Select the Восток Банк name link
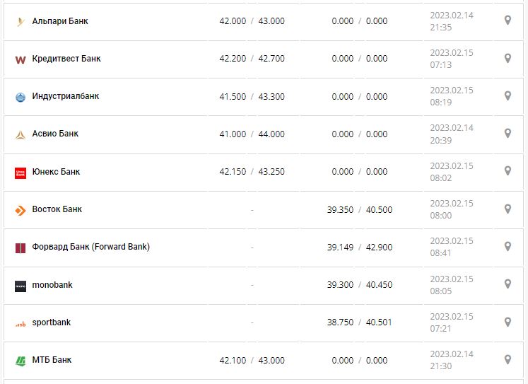This screenshot has width=528, height=384. click(57, 209)
